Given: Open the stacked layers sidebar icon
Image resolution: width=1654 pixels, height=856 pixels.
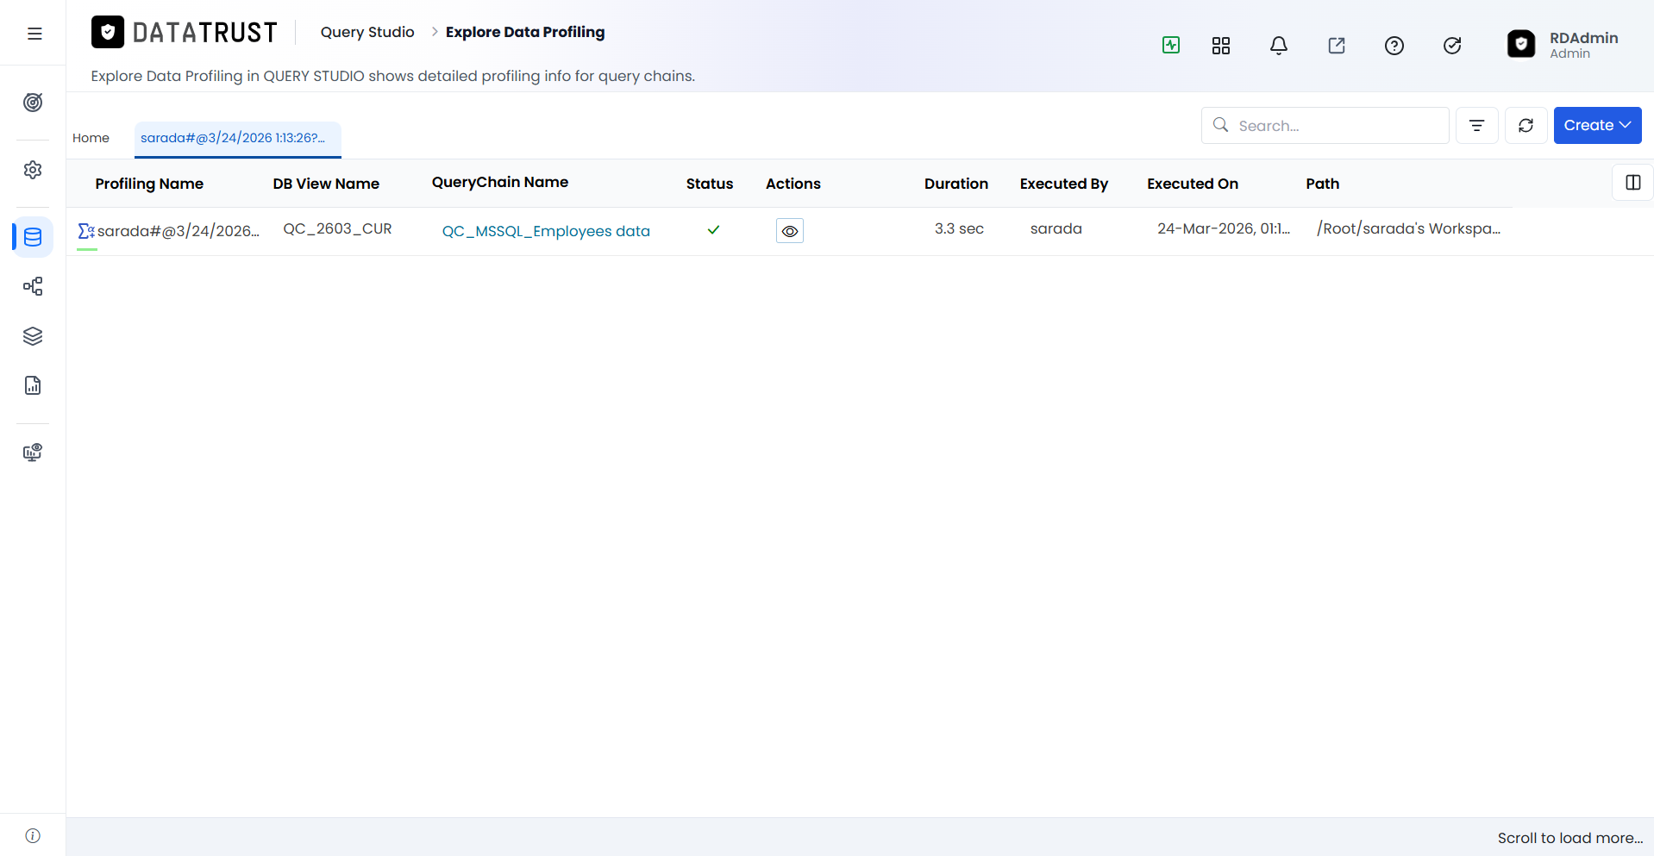Looking at the screenshot, I should 33,336.
